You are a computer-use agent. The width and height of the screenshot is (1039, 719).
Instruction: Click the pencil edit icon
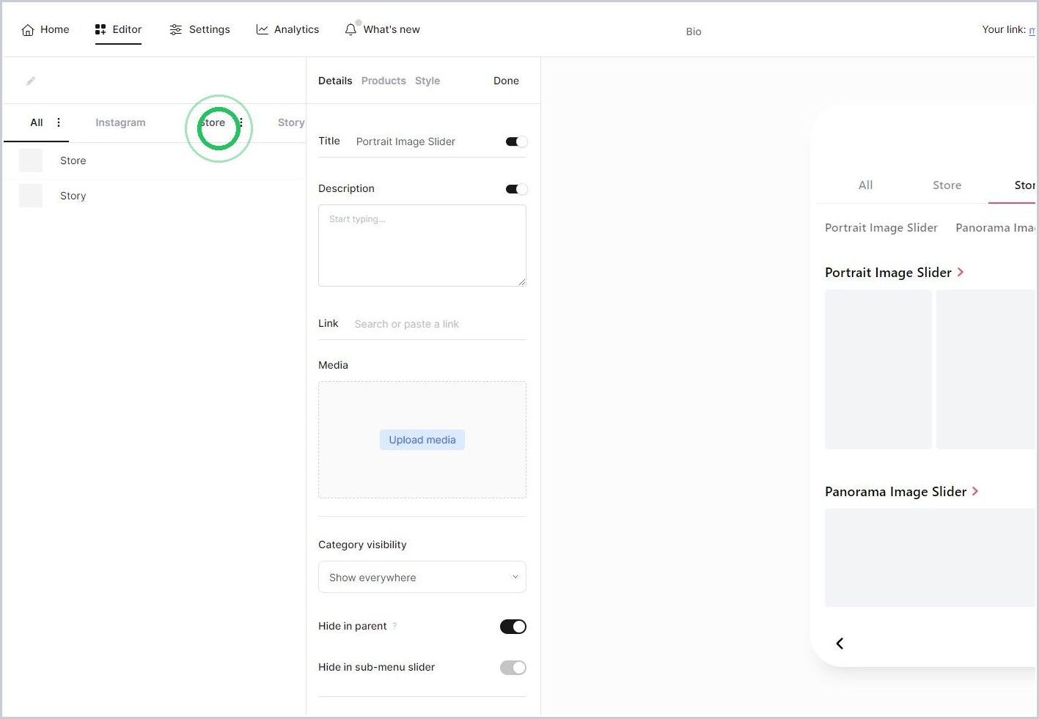point(31,81)
